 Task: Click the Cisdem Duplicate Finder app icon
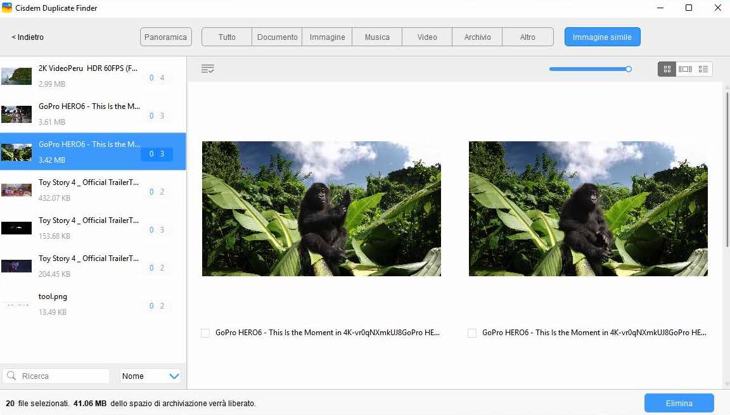pyautogui.click(x=8, y=8)
